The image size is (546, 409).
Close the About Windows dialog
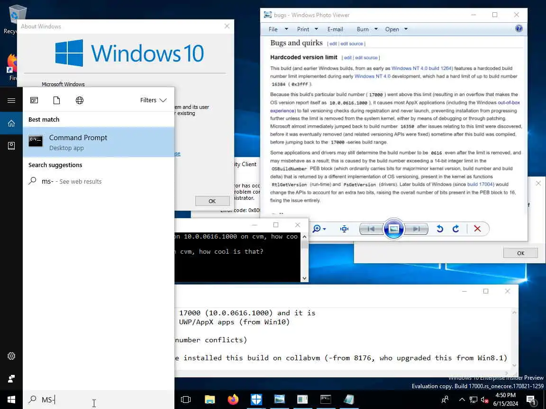pos(227,26)
